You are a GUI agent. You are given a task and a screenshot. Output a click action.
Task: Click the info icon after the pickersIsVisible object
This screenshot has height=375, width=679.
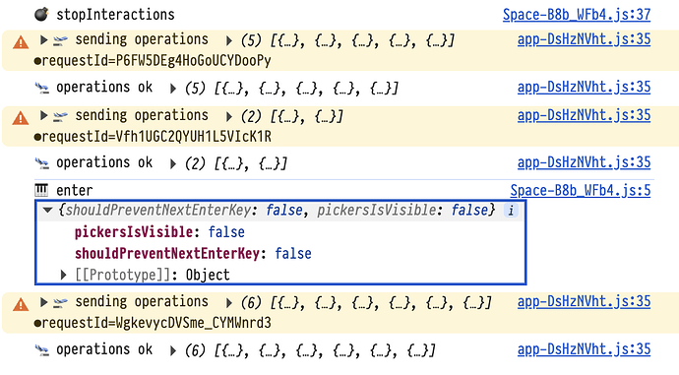click(511, 211)
